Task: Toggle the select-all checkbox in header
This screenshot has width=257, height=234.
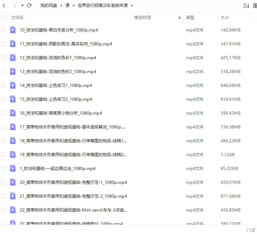Action: point(3,18)
